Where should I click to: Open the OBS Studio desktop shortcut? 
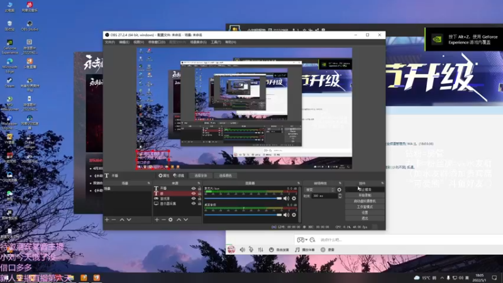[x=30, y=26]
